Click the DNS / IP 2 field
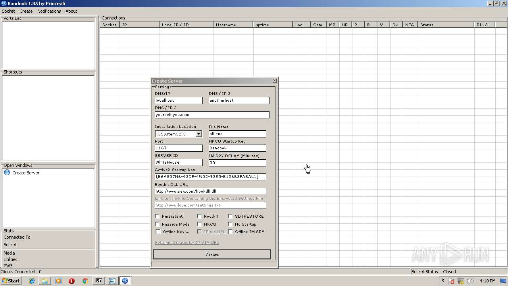 tap(239, 100)
